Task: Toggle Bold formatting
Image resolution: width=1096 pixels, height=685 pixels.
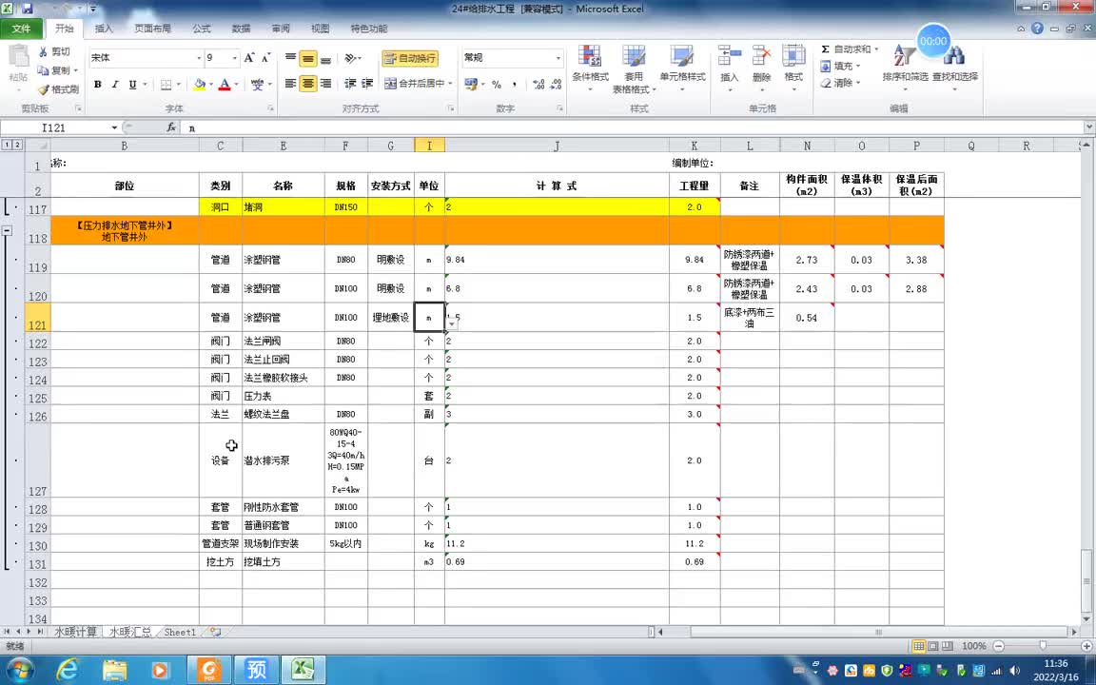Action: coord(98,85)
